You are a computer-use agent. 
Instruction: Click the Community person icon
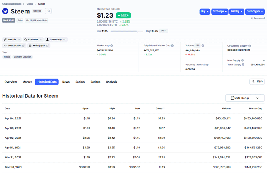point(48,40)
